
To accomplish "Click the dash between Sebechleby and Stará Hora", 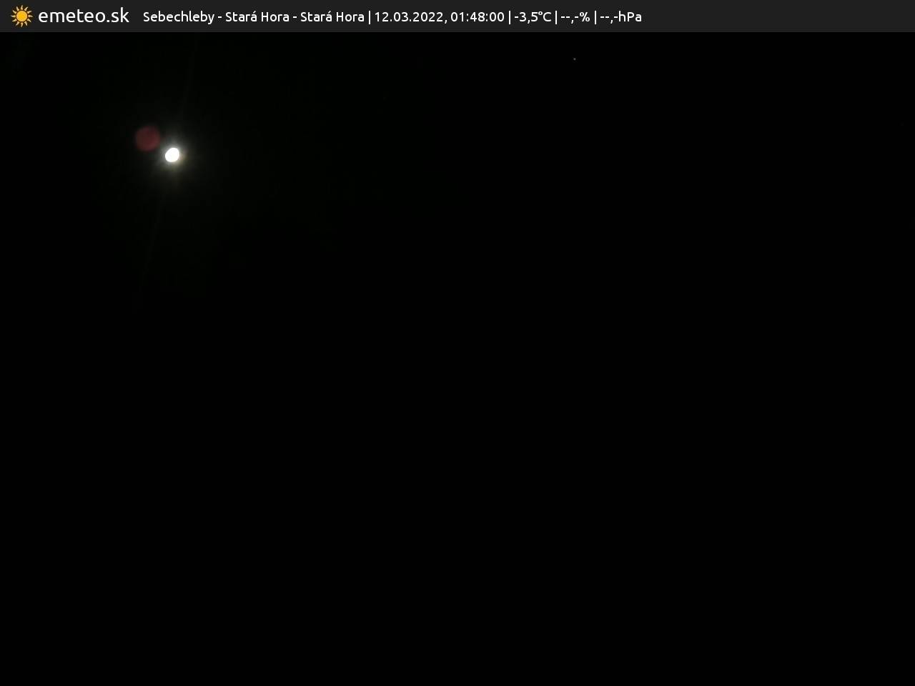I will pyautogui.click(x=220, y=16).
